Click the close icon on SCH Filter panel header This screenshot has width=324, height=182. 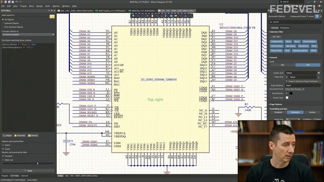click(x=54, y=11)
